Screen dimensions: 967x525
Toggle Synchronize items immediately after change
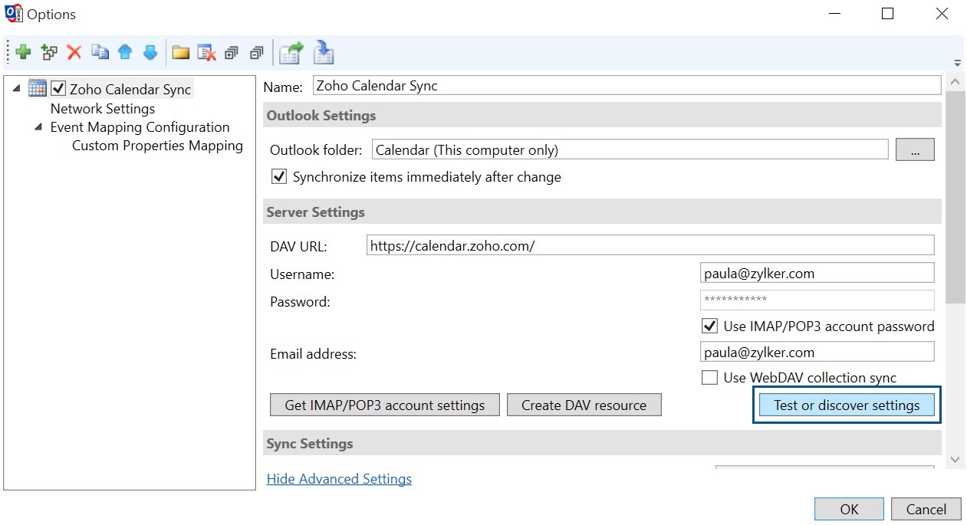(279, 177)
